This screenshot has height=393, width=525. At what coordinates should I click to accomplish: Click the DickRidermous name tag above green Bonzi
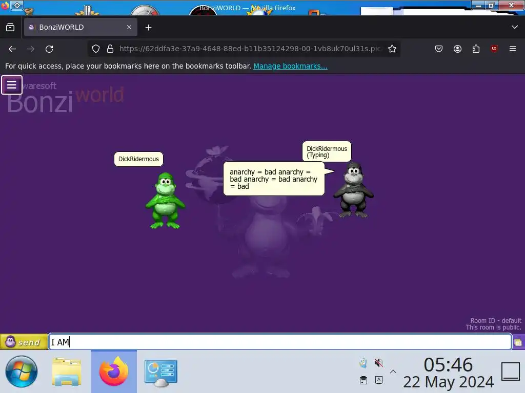138,159
